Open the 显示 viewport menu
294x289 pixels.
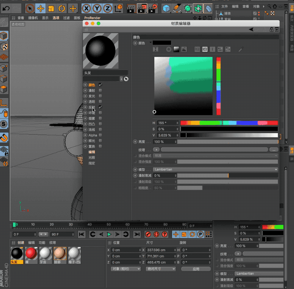(45, 18)
